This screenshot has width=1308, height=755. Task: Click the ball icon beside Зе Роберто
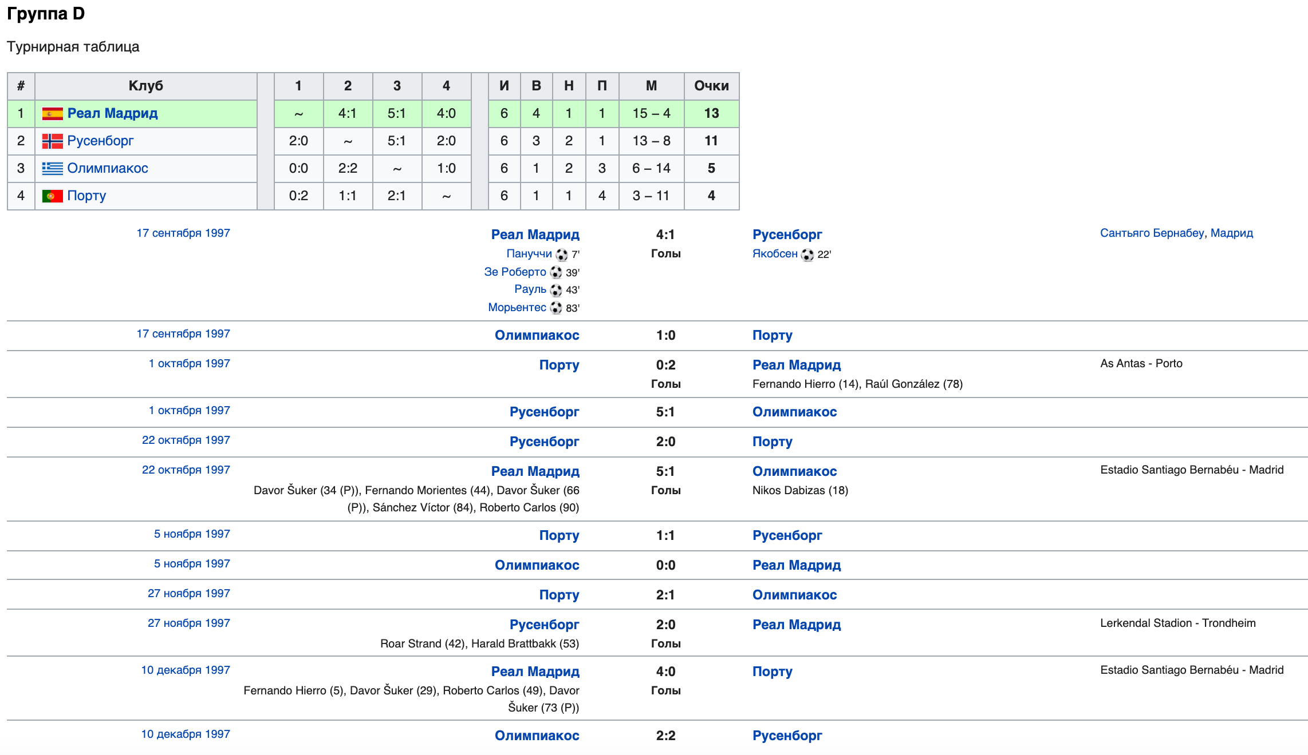pos(556,272)
